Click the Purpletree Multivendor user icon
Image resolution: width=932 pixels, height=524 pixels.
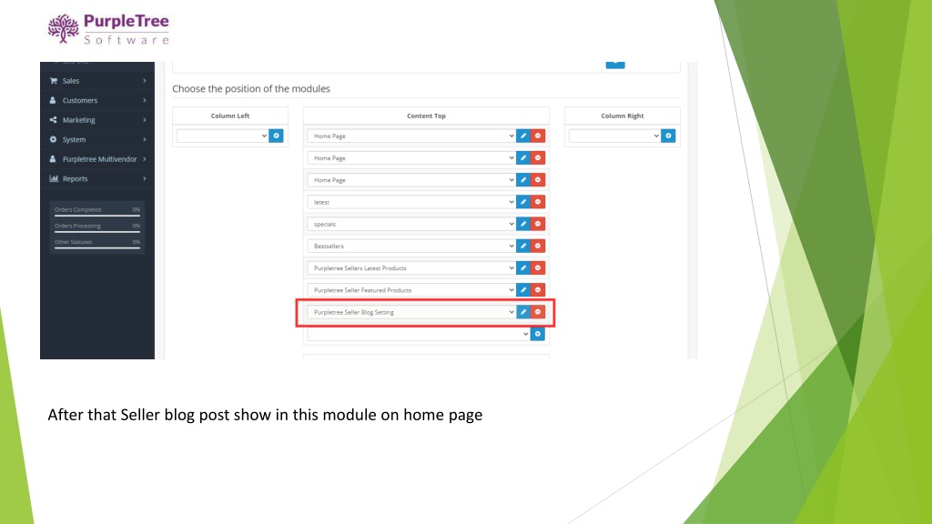53,159
